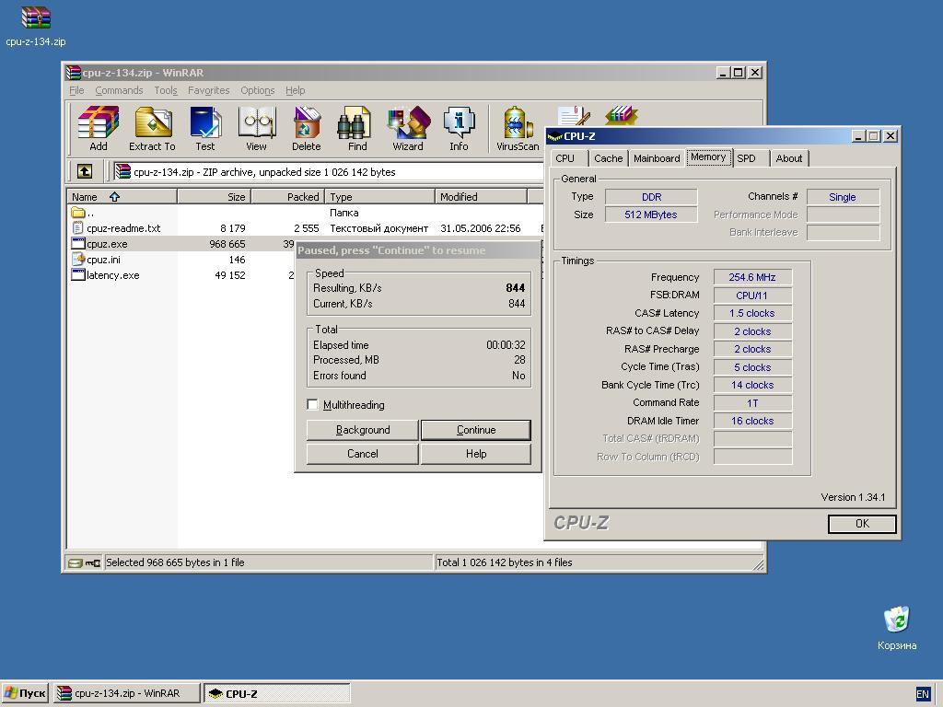This screenshot has height=707, width=943.
Task: Select the Memory tab in CPU-Z
Action: pos(708,156)
